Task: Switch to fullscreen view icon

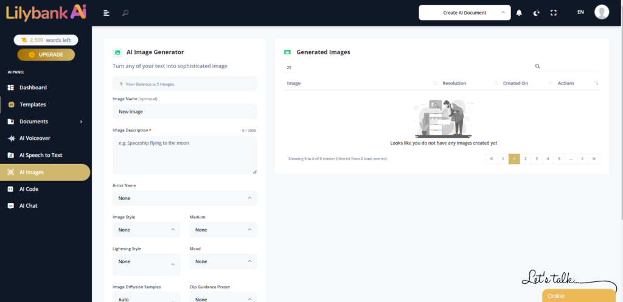Action: click(x=554, y=13)
